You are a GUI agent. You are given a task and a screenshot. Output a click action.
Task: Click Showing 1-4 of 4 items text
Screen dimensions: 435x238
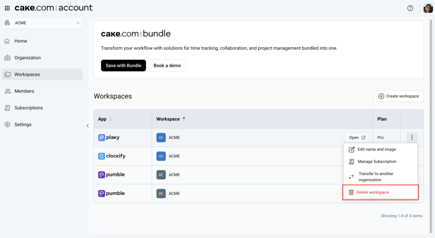pyautogui.click(x=401, y=216)
